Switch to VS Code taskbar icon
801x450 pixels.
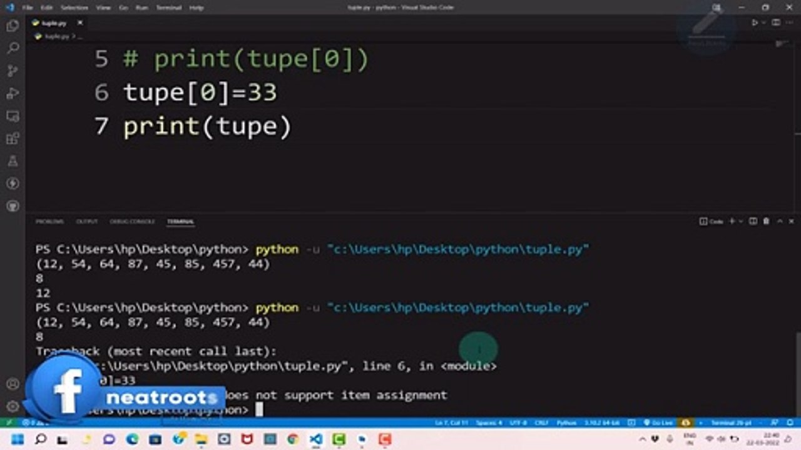[x=316, y=439]
